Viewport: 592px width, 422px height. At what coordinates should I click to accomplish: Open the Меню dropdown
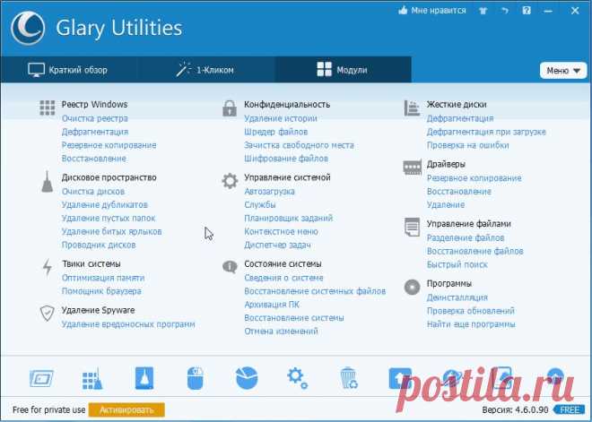coord(563,71)
